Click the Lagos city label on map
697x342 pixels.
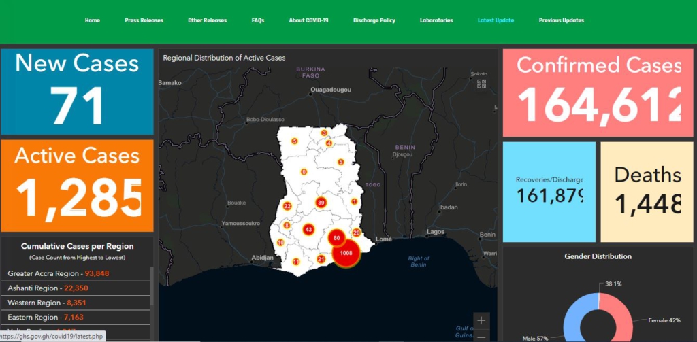(435, 232)
